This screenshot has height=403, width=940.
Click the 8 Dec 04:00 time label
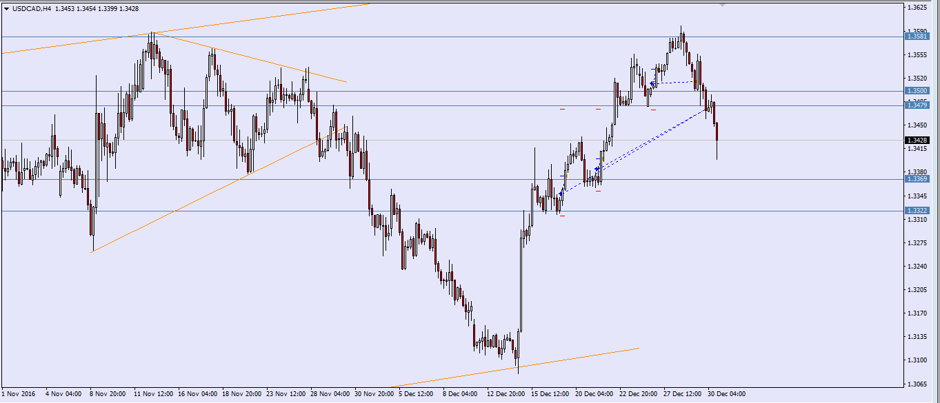(x=460, y=394)
